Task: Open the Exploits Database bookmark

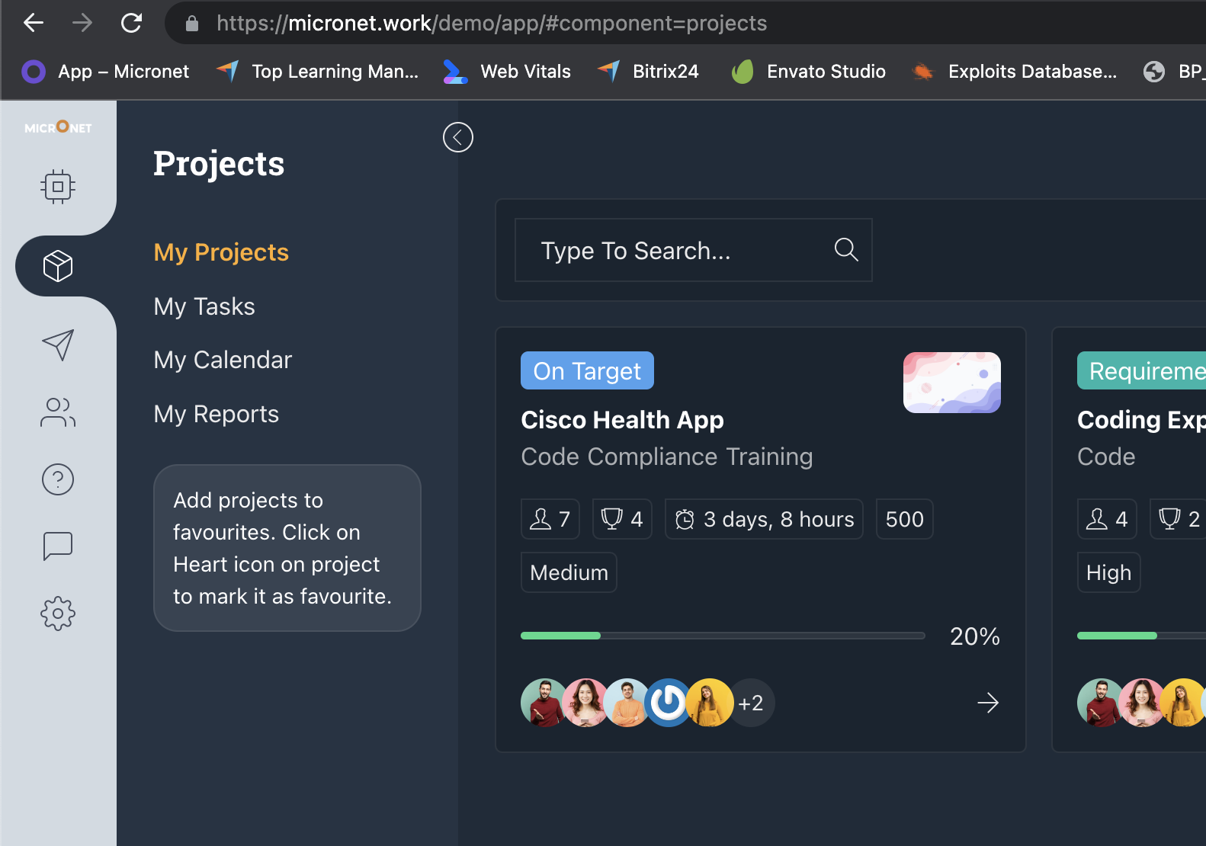Action: 1015,72
